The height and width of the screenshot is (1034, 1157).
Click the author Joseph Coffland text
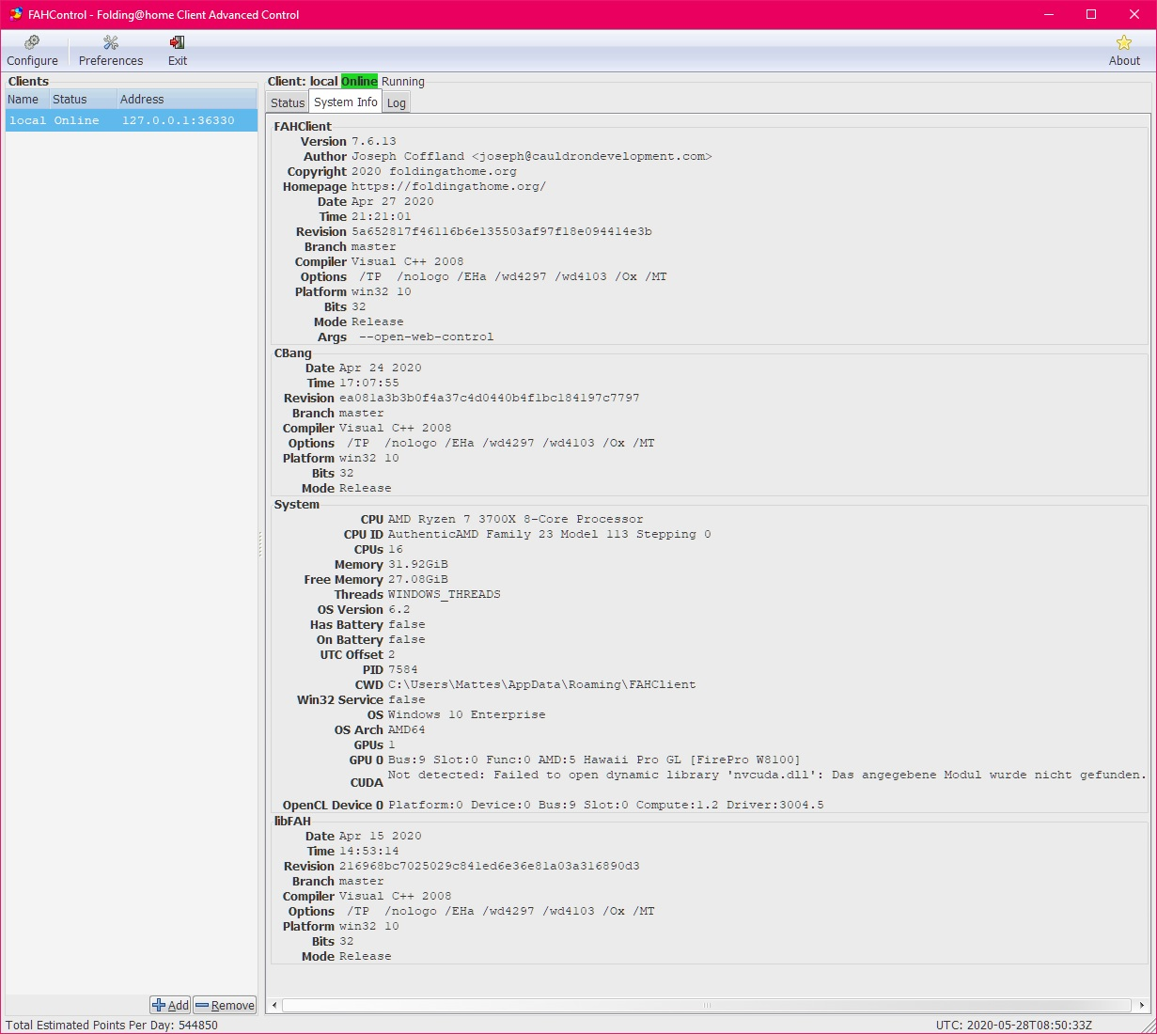click(x=531, y=156)
